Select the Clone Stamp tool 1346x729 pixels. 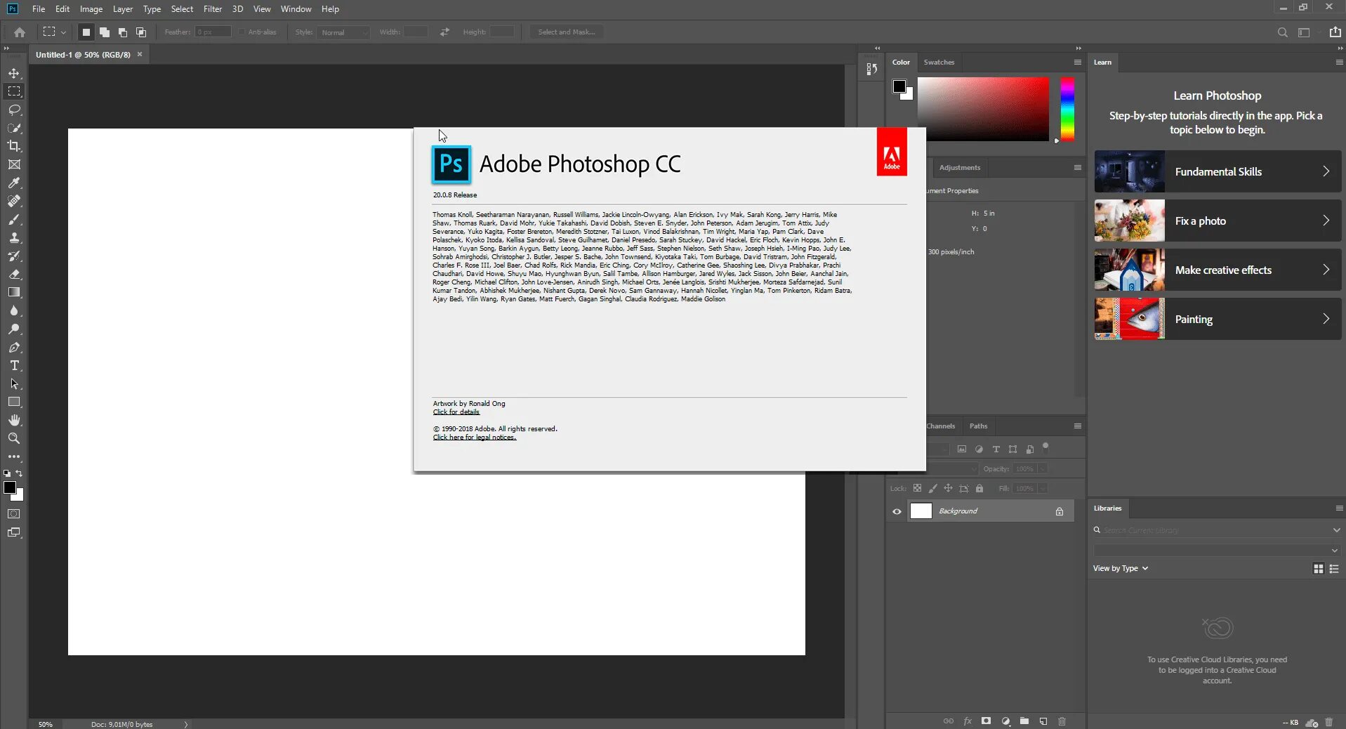click(x=14, y=237)
